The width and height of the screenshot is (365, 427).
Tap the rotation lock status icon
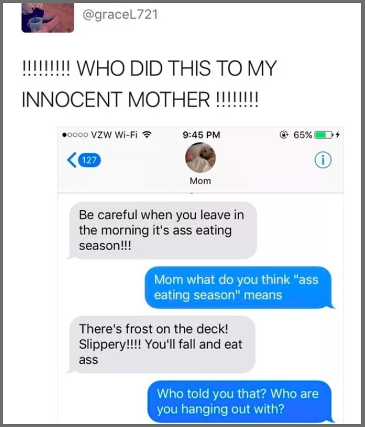[284, 134]
